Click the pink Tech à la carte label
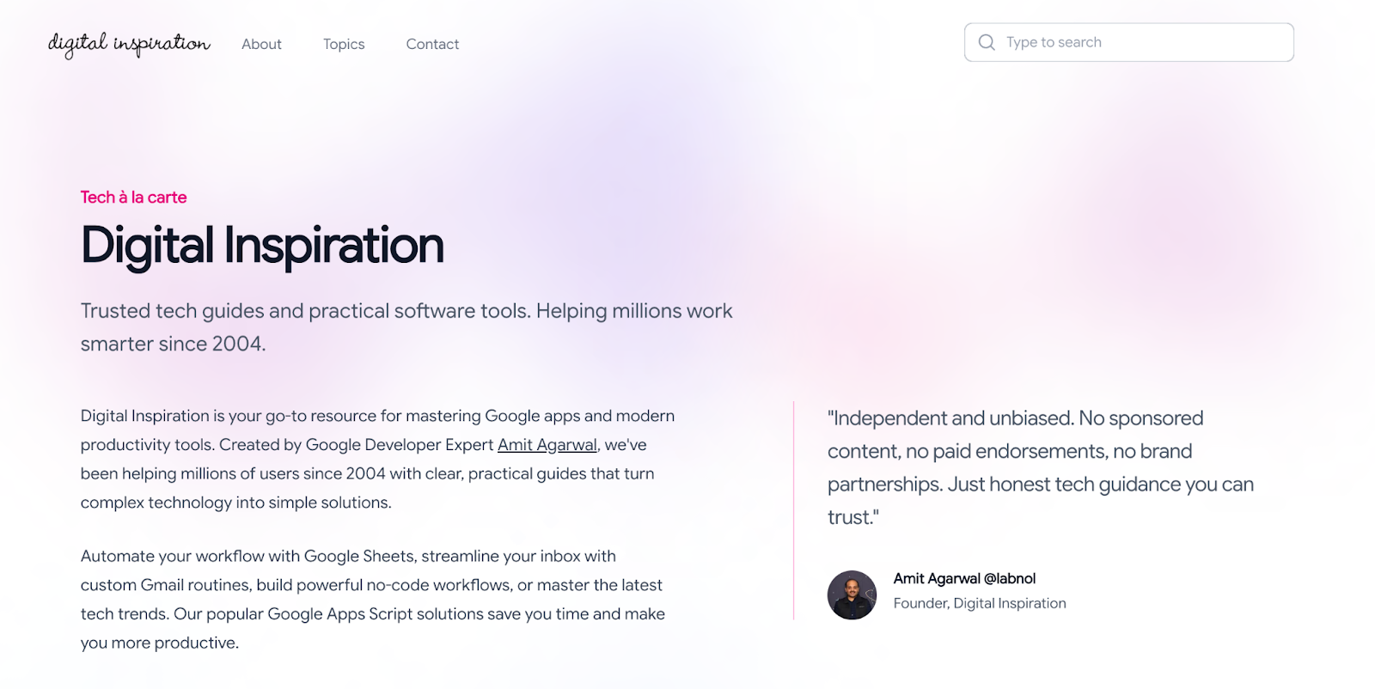 133,198
